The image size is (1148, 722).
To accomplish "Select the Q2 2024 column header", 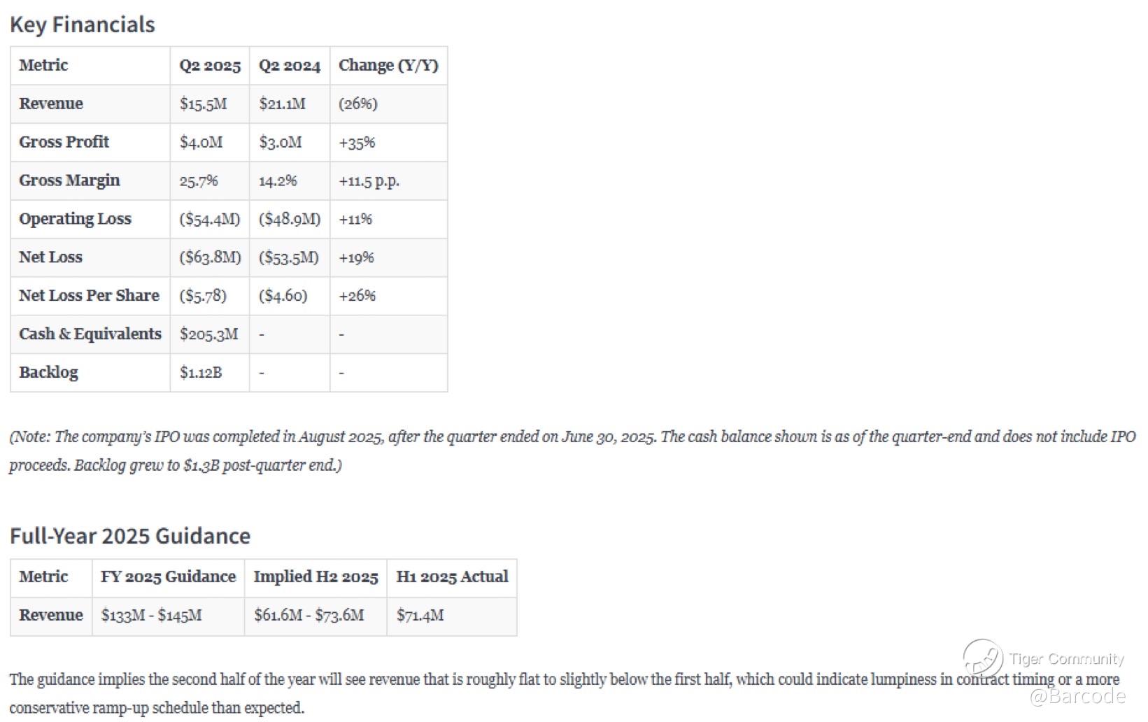I will point(290,66).
